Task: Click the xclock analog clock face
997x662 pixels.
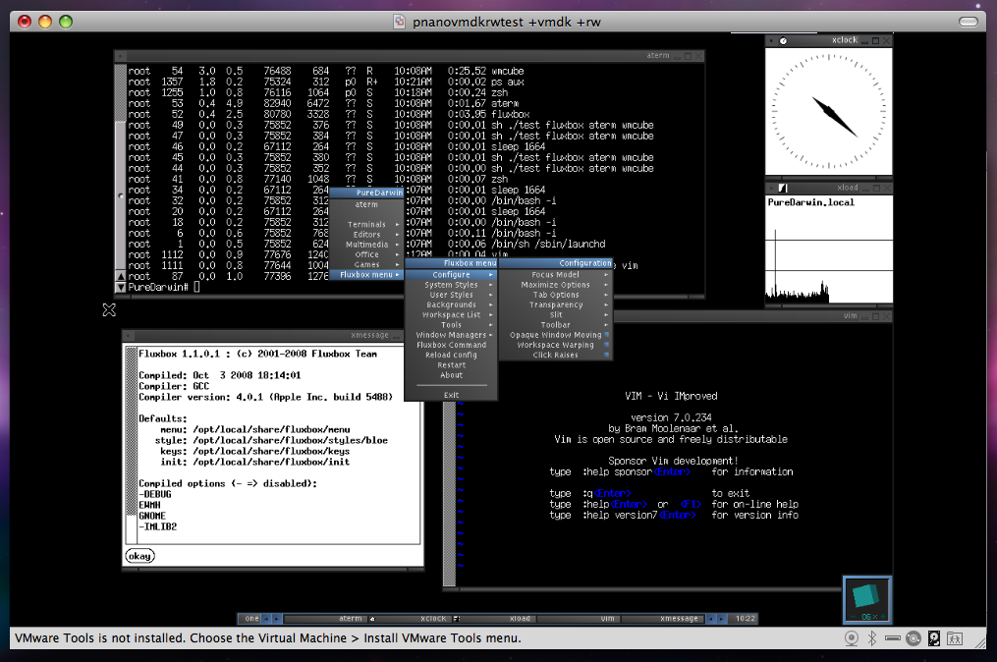Action: coord(828,111)
